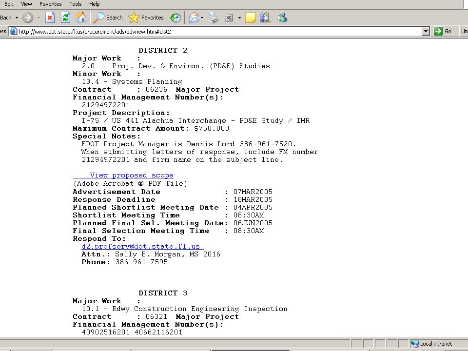
Task: Click the Local intranet zone icon
Action: coord(414,344)
